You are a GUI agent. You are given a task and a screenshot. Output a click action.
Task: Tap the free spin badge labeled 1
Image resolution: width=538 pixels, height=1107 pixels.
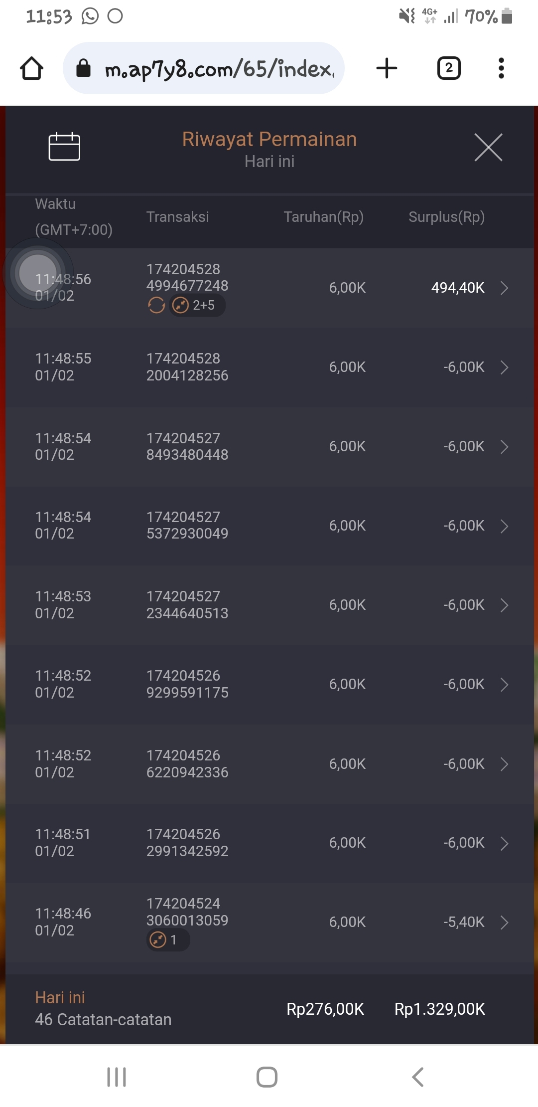[167, 940]
